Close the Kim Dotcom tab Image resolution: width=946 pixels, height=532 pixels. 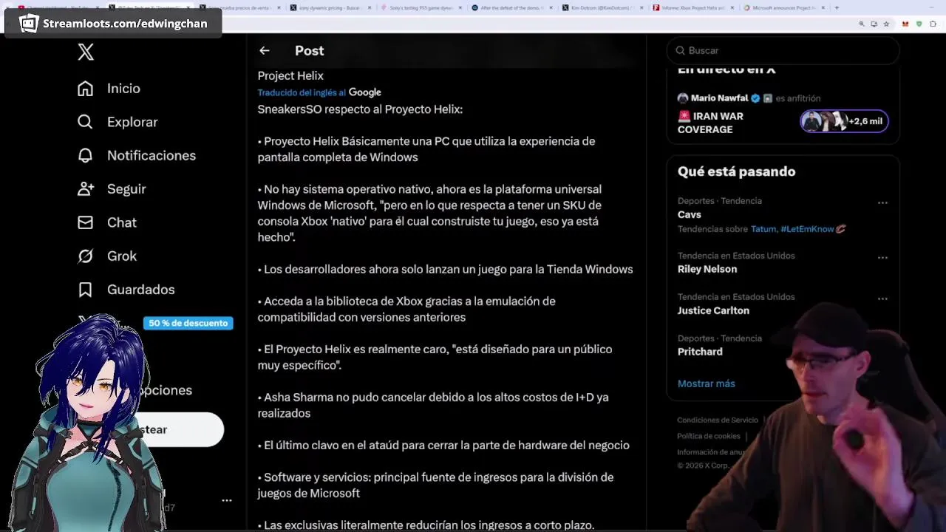point(642,7)
